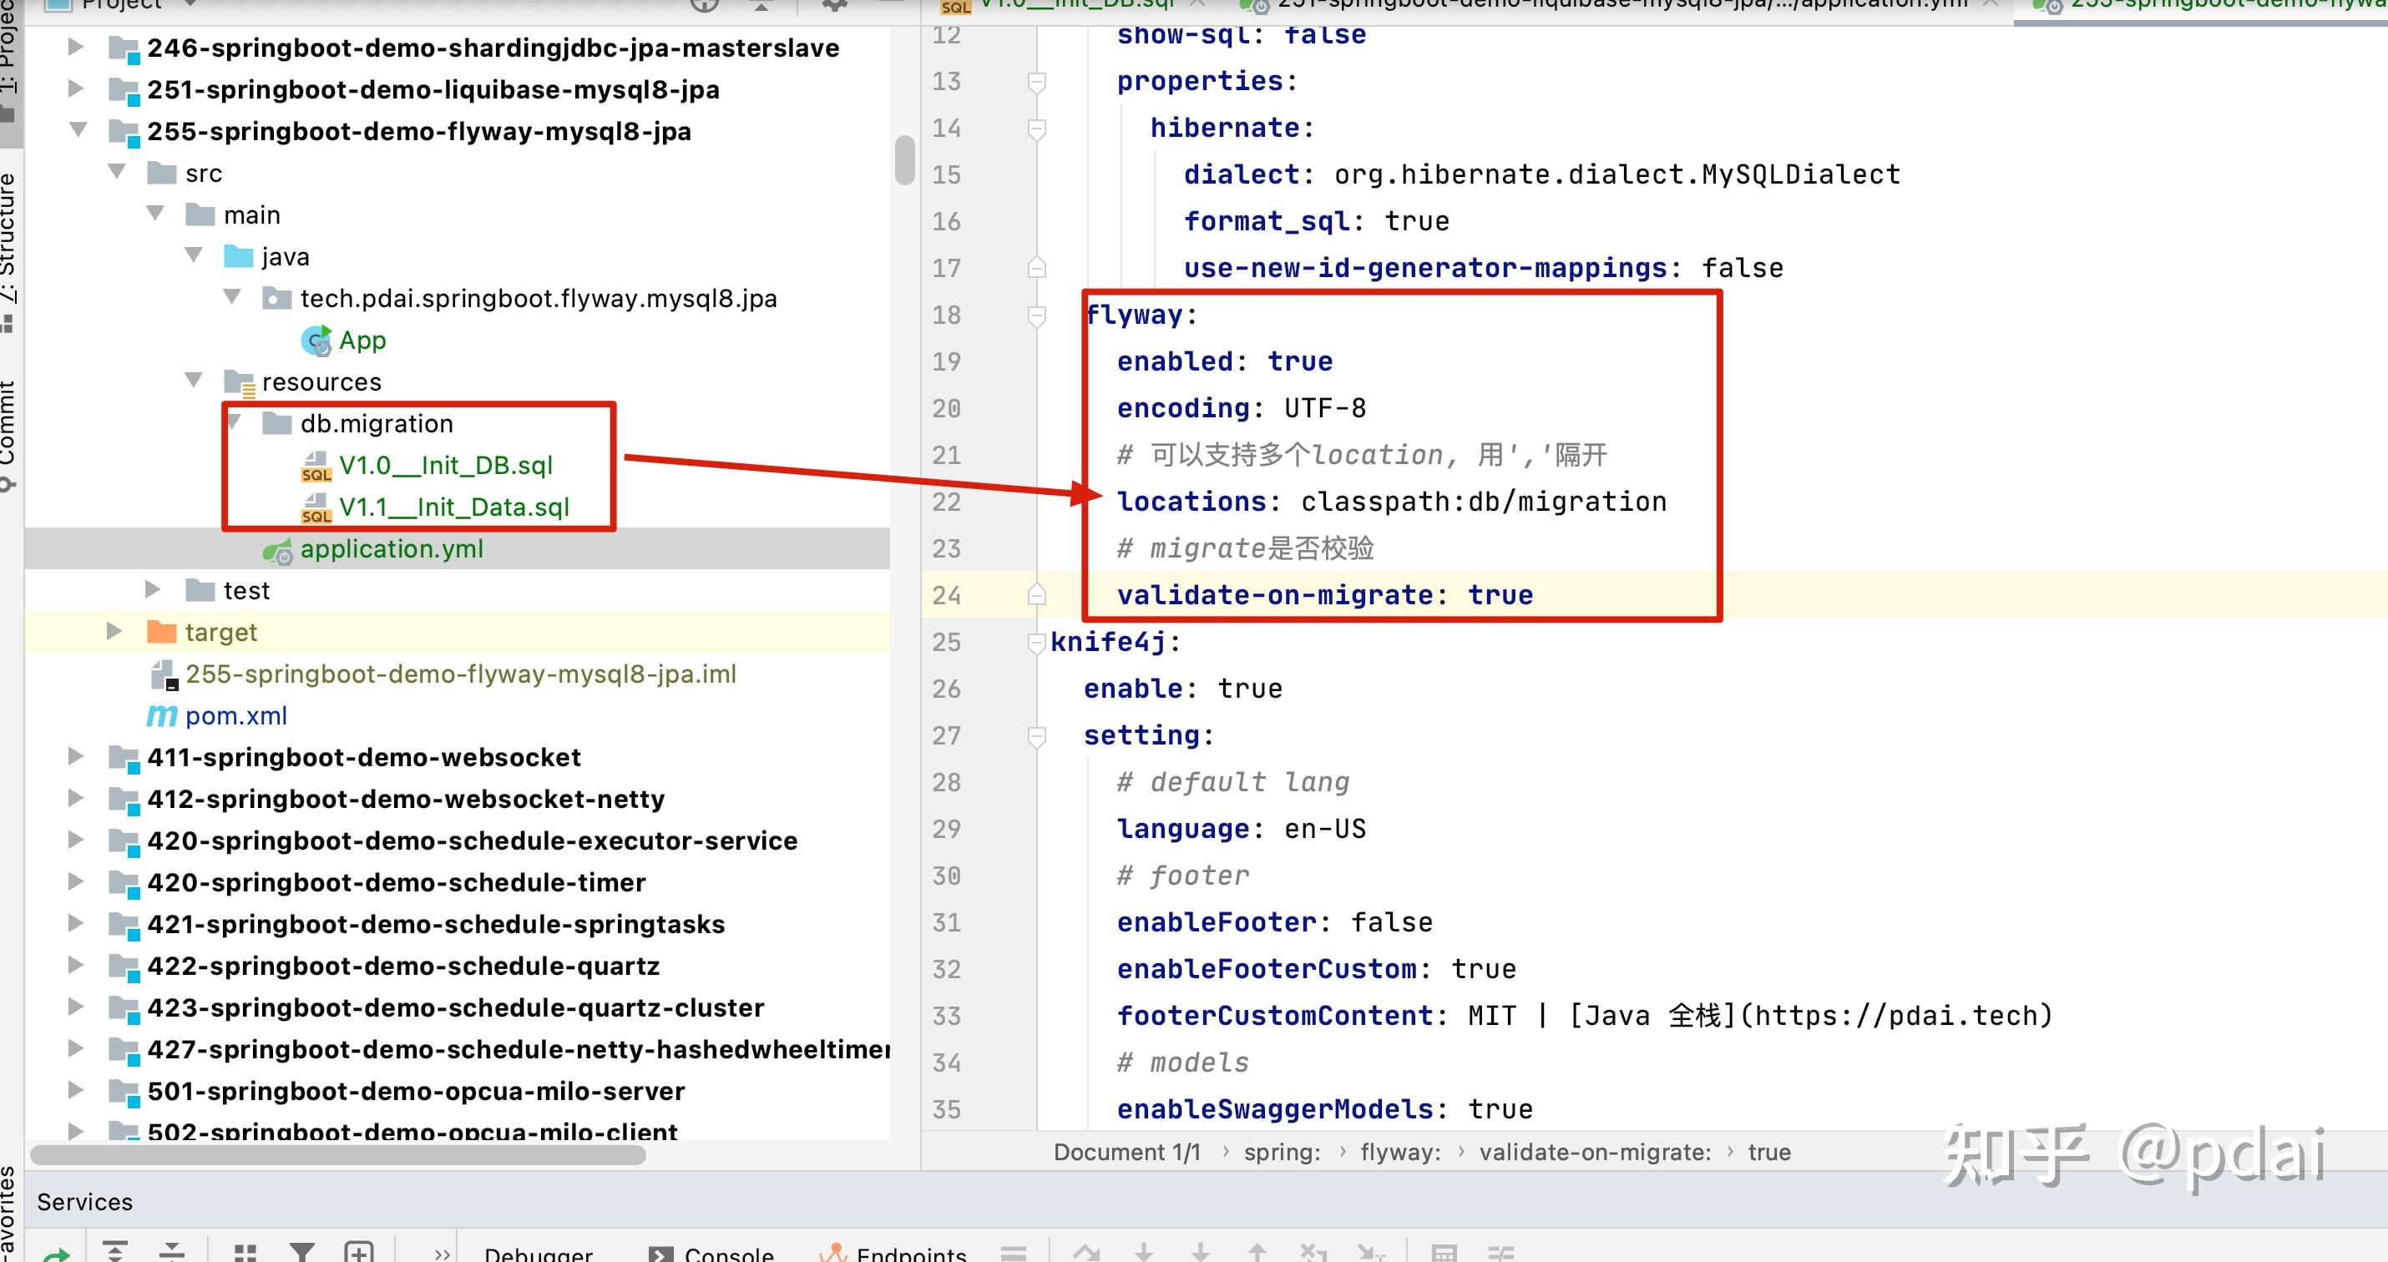Image resolution: width=2388 pixels, height=1262 pixels.
Task: Collapse the flyway block using its fold arrow
Action: pyautogui.click(x=1035, y=315)
